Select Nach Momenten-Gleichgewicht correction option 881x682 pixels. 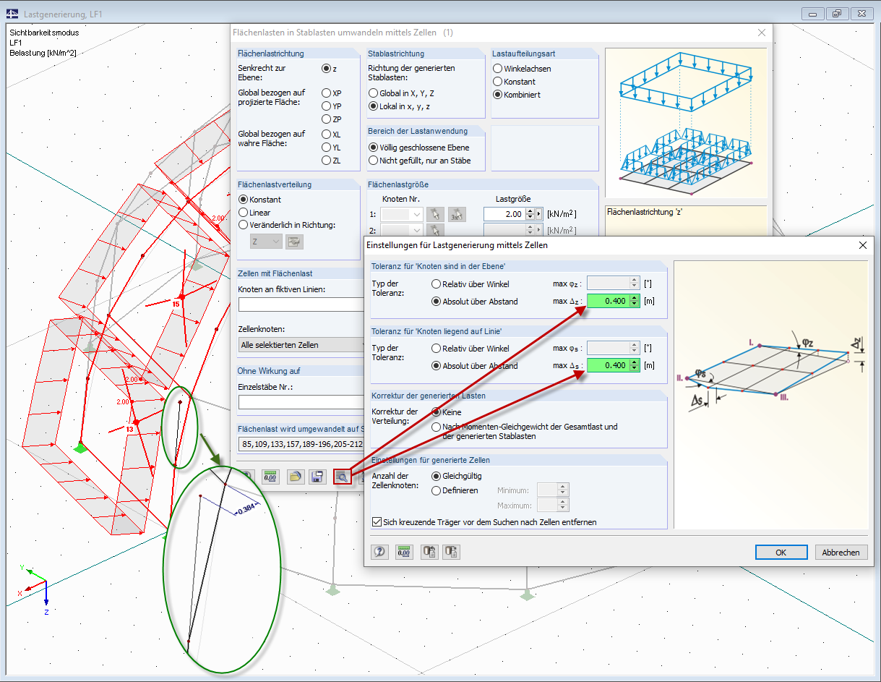tap(436, 427)
